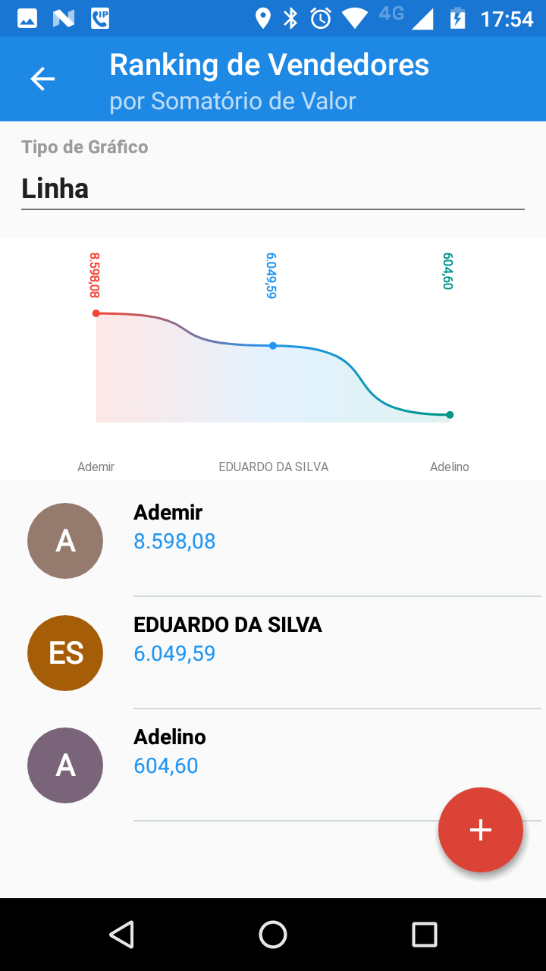Viewport: 546px width, 971px height.
Task: Open recent apps with square button
Action: pos(424,935)
